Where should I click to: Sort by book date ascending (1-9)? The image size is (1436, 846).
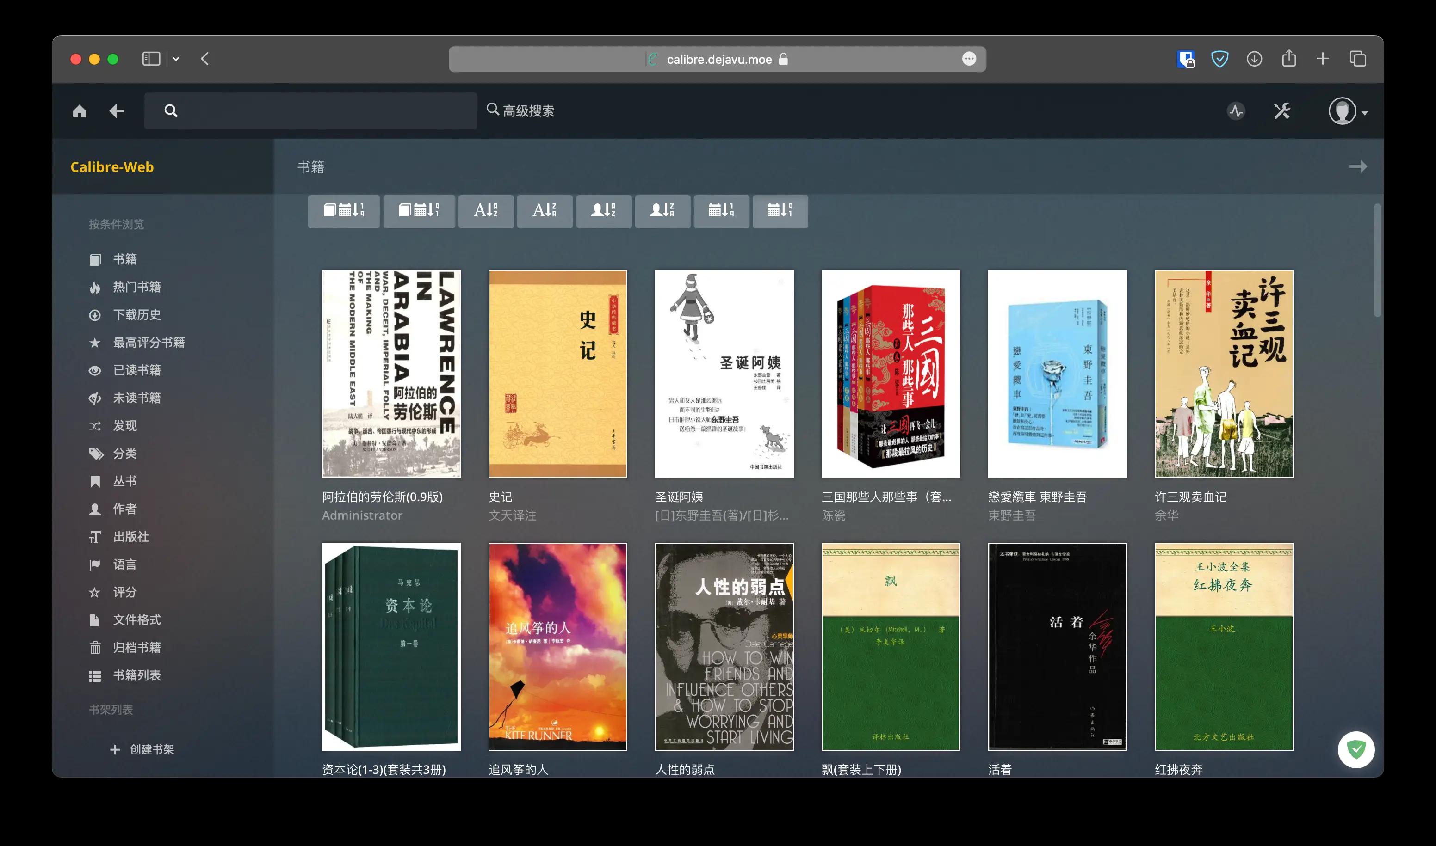click(343, 212)
